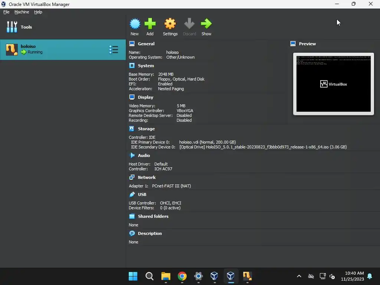Click the Add machine plus icon
The image size is (380, 285).
[150, 24]
